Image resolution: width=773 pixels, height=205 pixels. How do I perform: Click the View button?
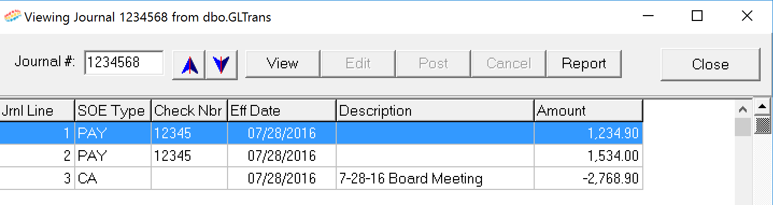tap(282, 63)
